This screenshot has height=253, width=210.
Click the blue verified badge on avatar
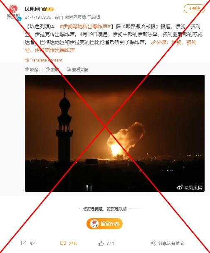[20, 19]
